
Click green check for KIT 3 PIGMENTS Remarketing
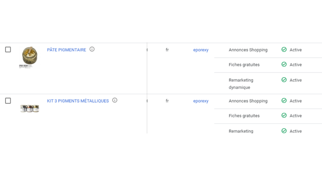pyautogui.click(x=284, y=131)
